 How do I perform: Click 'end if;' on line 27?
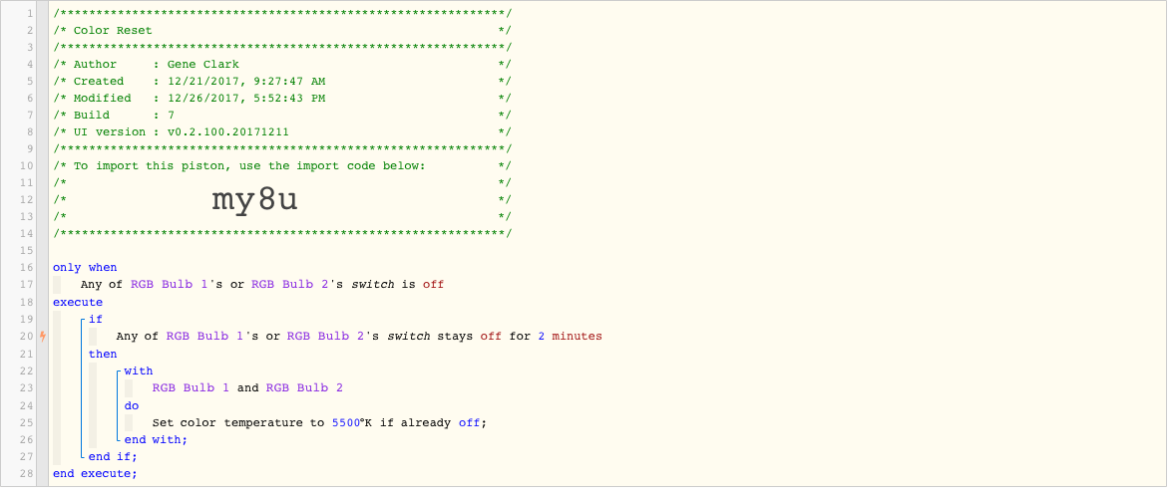pos(113,456)
